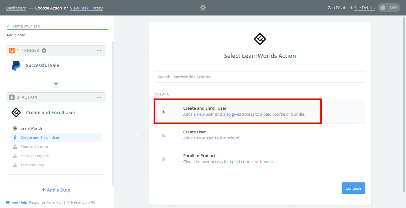Select the Create and Enroll User radio button
406x208 pixels.
point(163,112)
